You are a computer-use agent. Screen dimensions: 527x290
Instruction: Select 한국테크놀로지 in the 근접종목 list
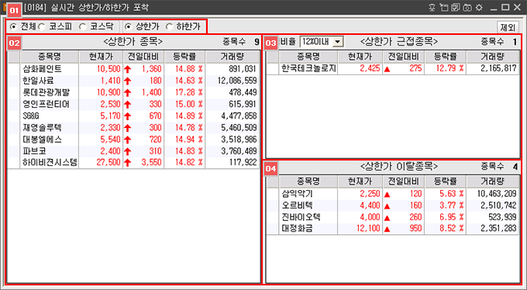pyautogui.click(x=393, y=69)
